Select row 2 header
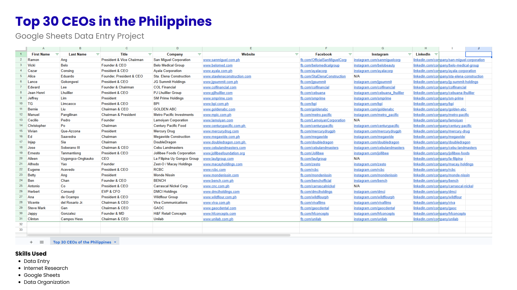 (x=21, y=60)
